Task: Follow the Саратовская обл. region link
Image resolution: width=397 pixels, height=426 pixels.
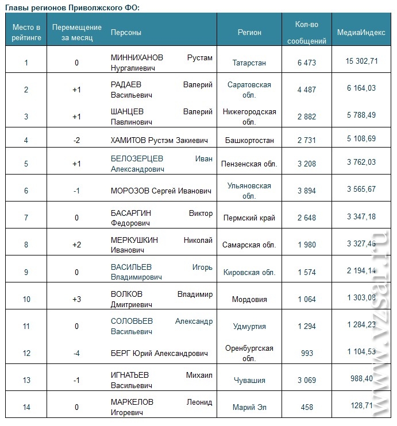Action: 249,90
